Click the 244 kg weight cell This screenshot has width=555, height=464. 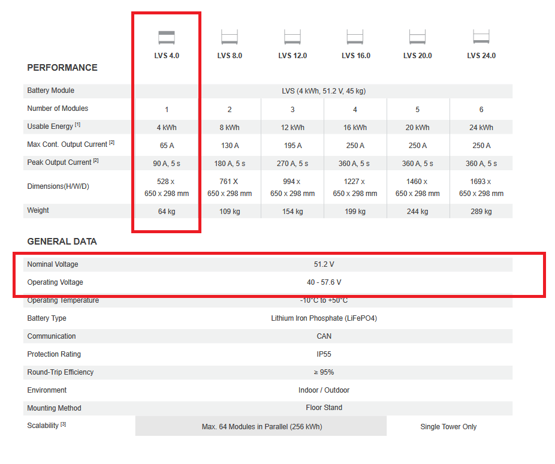pyautogui.click(x=418, y=211)
